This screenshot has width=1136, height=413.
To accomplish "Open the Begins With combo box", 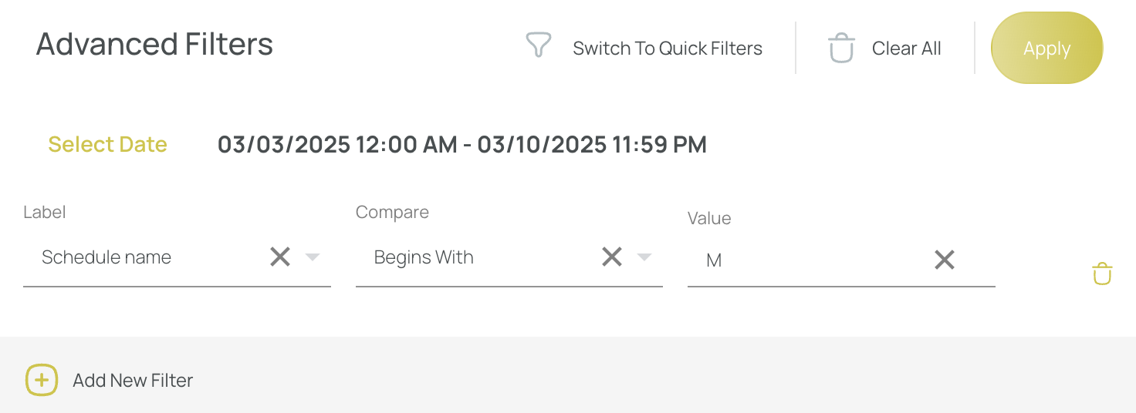I will pos(509,257).
